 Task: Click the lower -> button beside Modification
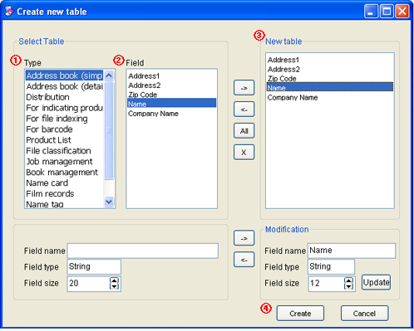click(x=244, y=238)
